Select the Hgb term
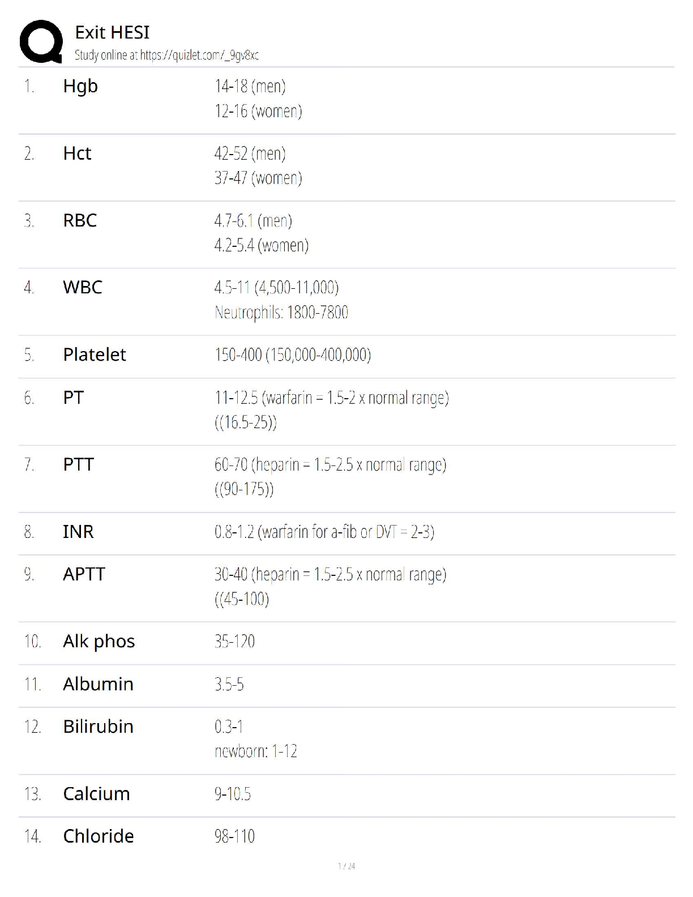The width and height of the screenshot is (693, 897). point(80,86)
